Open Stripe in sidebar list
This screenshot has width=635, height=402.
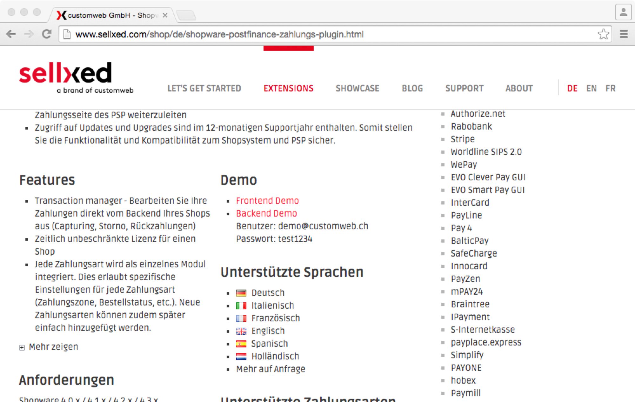463,139
